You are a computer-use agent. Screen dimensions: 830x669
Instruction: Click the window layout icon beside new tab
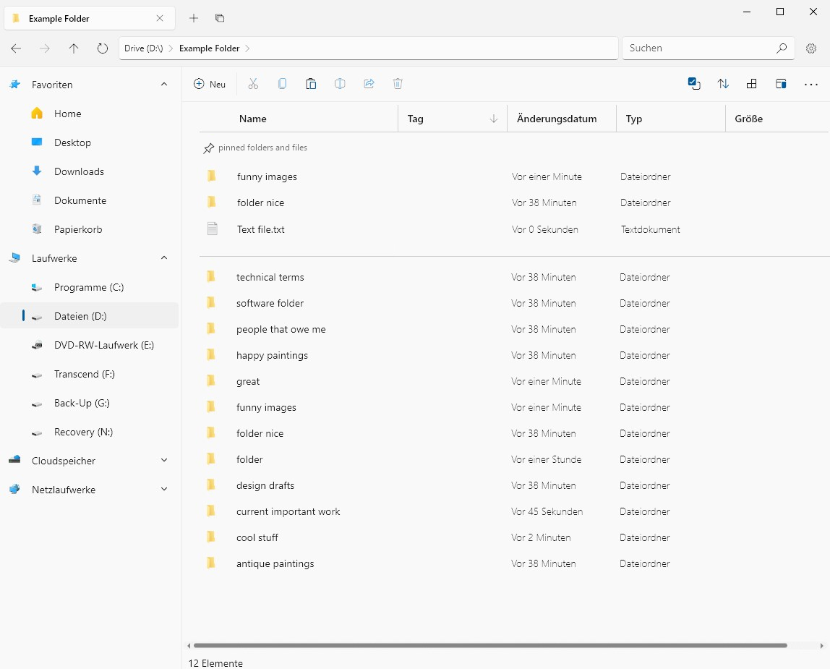[220, 18]
